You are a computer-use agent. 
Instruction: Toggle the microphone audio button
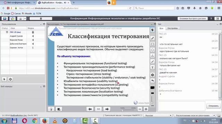[12, 19]
